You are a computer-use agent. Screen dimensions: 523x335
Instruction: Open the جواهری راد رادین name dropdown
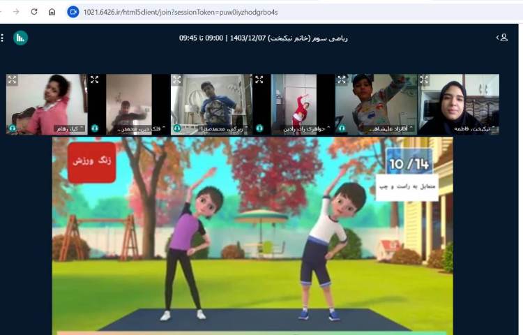(x=307, y=129)
